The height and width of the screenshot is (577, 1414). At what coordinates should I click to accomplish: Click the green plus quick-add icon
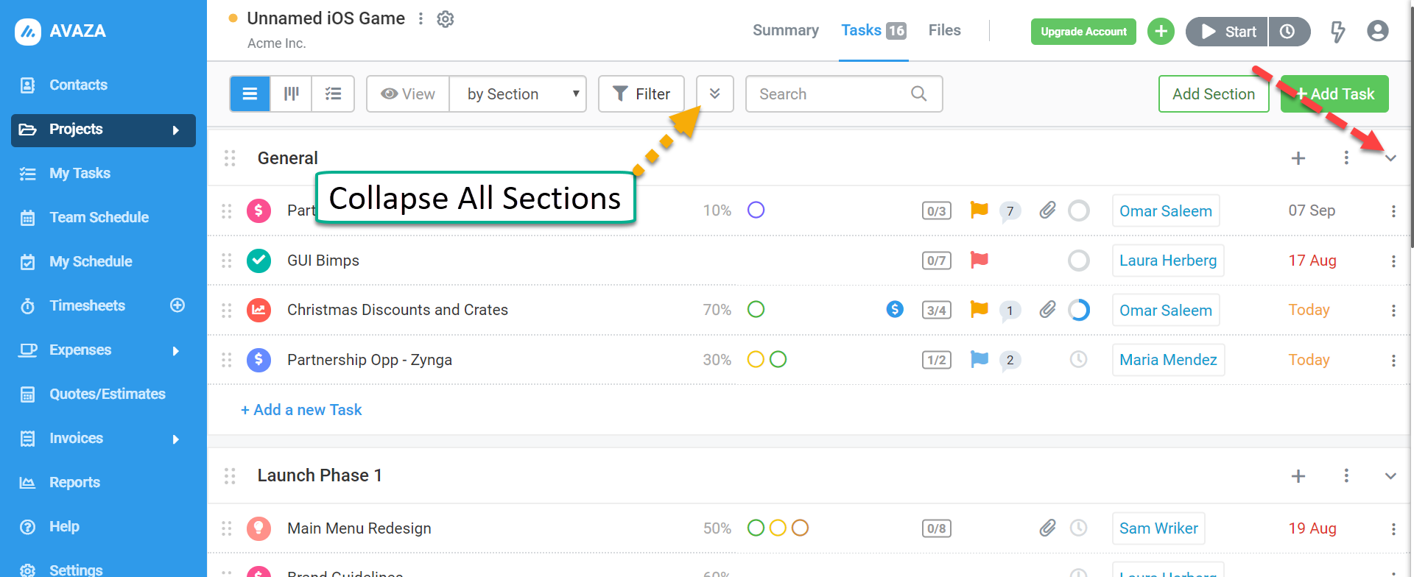(1161, 32)
